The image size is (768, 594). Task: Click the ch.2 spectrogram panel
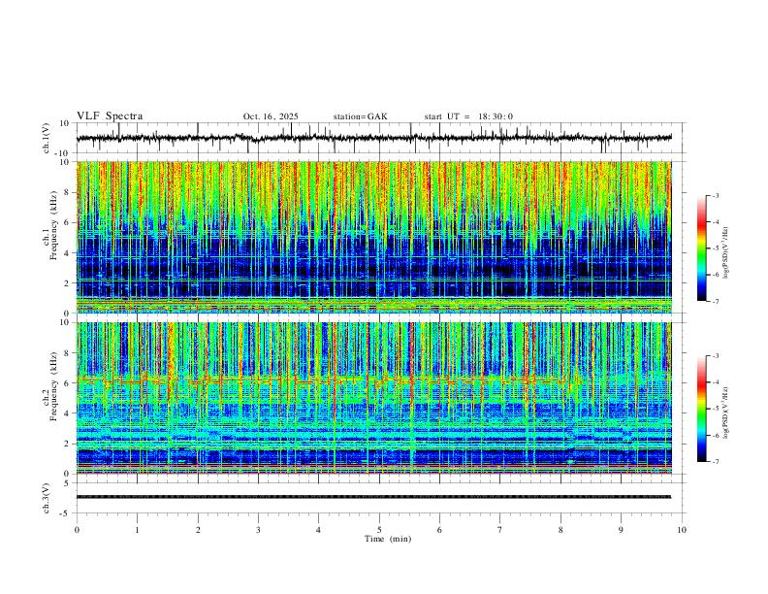click(373, 398)
